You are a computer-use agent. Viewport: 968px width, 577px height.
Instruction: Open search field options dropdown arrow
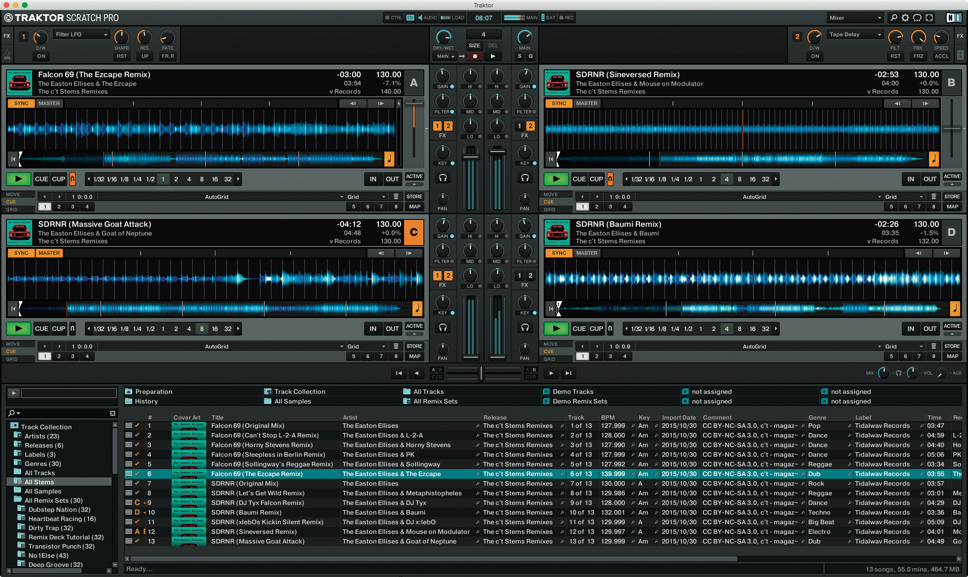pos(18,414)
